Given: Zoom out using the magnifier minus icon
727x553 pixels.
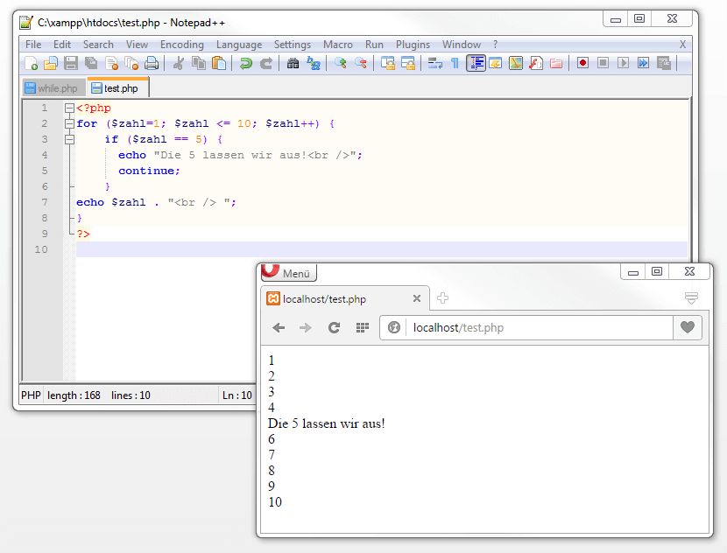Looking at the screenshot, I should click(361, 63).
